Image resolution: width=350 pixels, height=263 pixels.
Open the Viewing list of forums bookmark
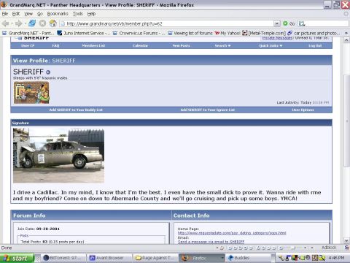point(190,33)
